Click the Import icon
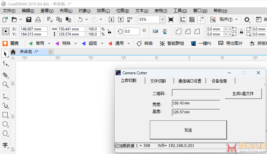This screenshot has height=154, width=267. (111, 20)
